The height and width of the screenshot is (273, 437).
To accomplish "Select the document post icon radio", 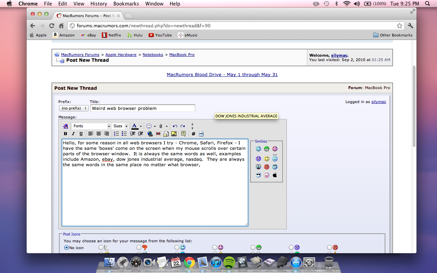I will click(101, 247).
